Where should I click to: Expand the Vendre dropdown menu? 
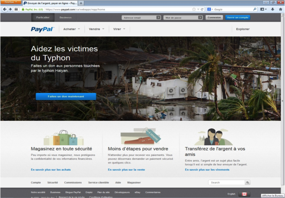click(97, 29)
